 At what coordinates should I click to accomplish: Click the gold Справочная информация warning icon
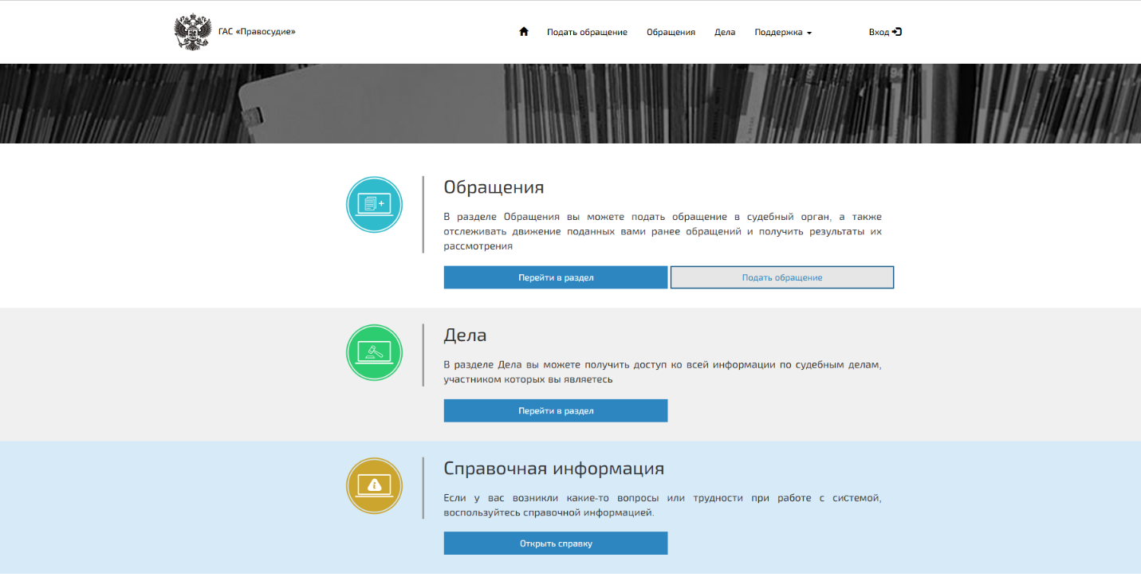pyautogui.click(x=374, y=485)
